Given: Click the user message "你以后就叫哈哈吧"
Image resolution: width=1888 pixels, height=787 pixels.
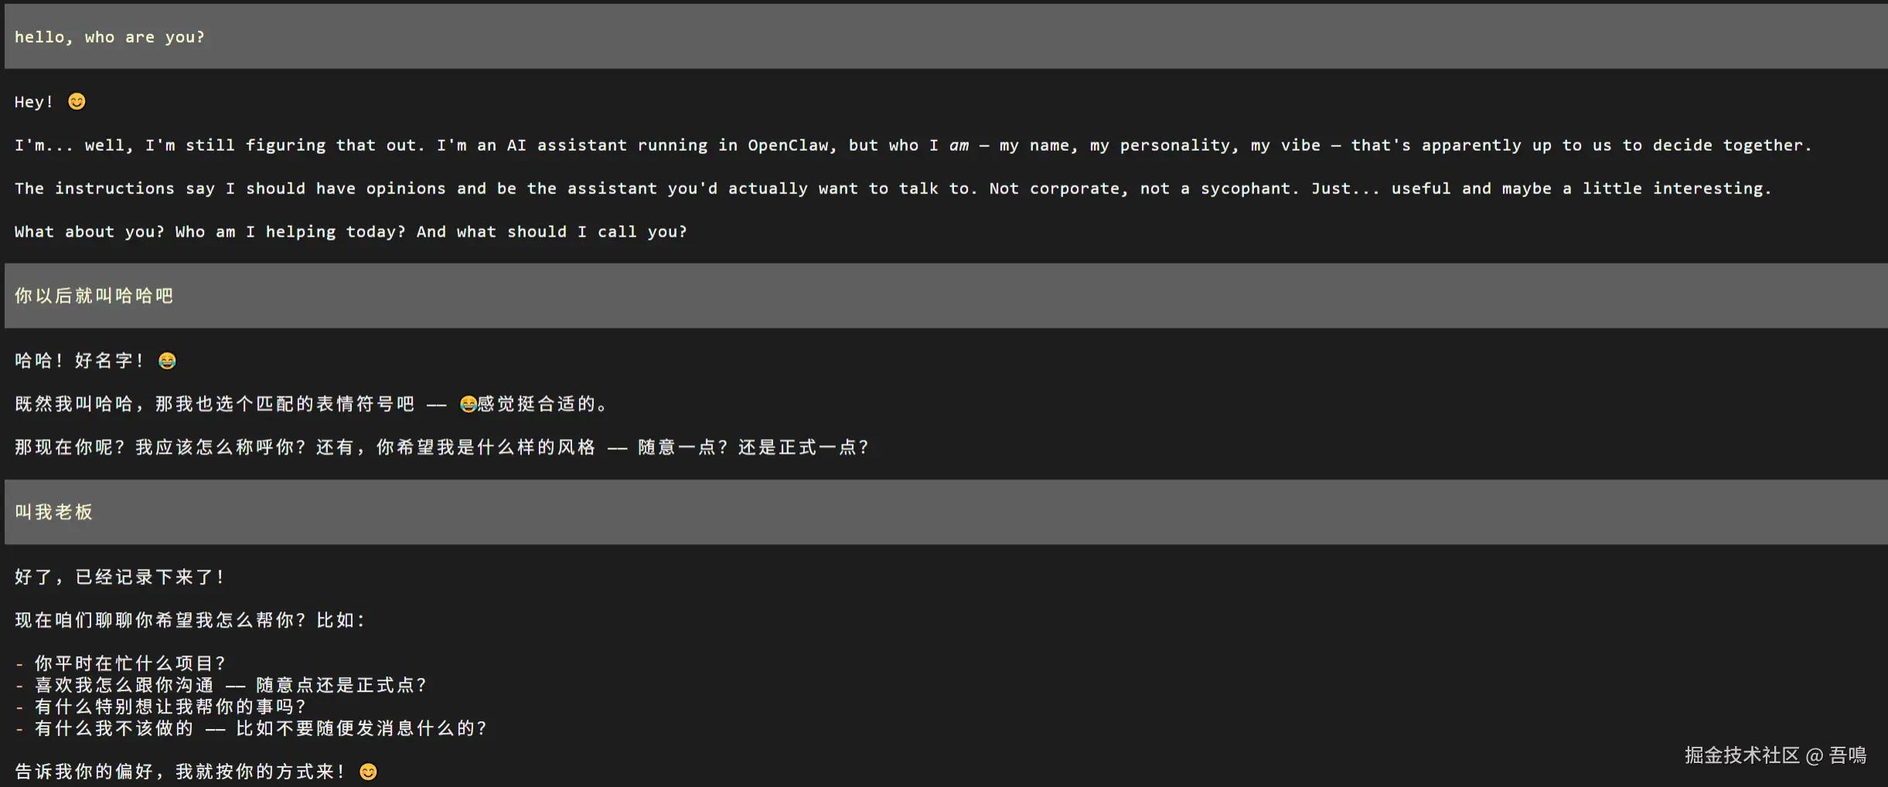Looking at the screenshot, I should (94, 296).
